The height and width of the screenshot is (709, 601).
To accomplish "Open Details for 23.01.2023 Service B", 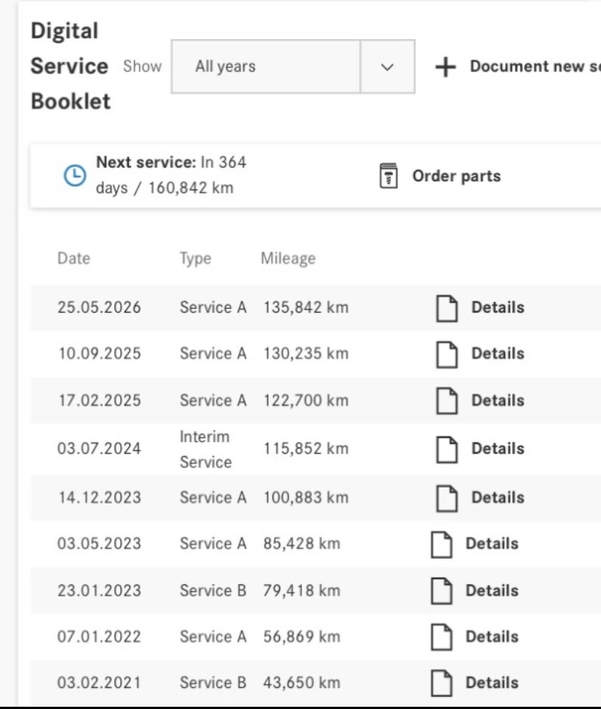I will tap(492, 590).
